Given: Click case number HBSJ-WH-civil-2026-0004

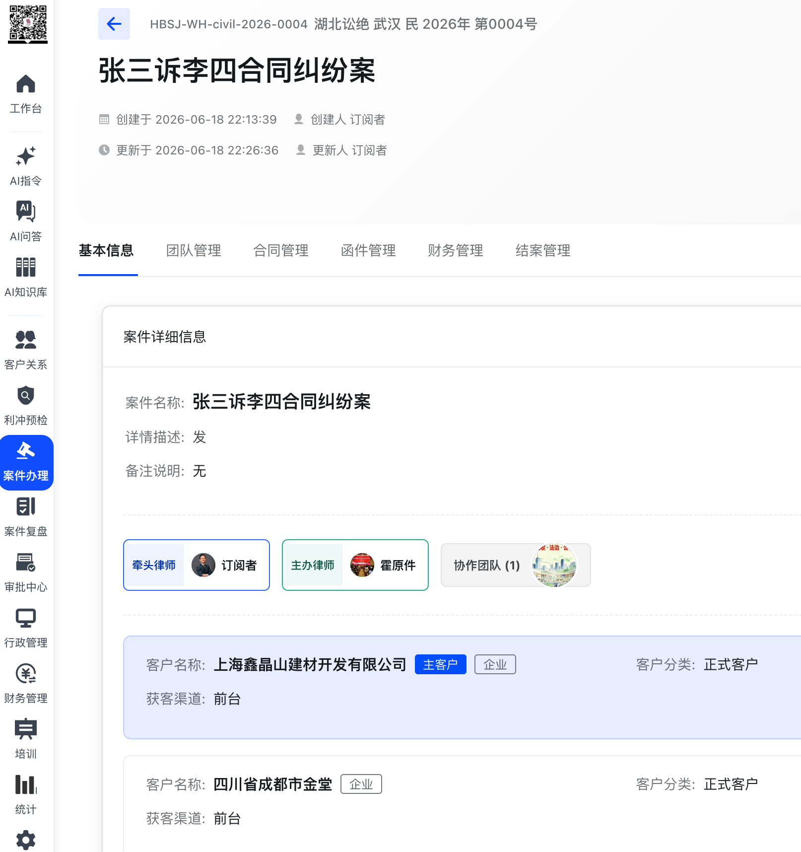Looking at the screenshot, I should [229, 24].
